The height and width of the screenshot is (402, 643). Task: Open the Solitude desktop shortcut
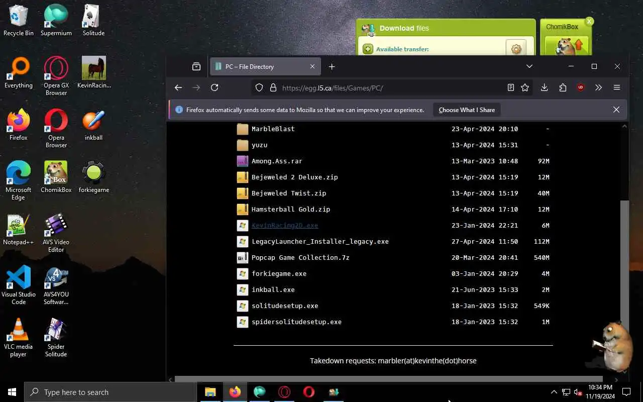point(94,21)
